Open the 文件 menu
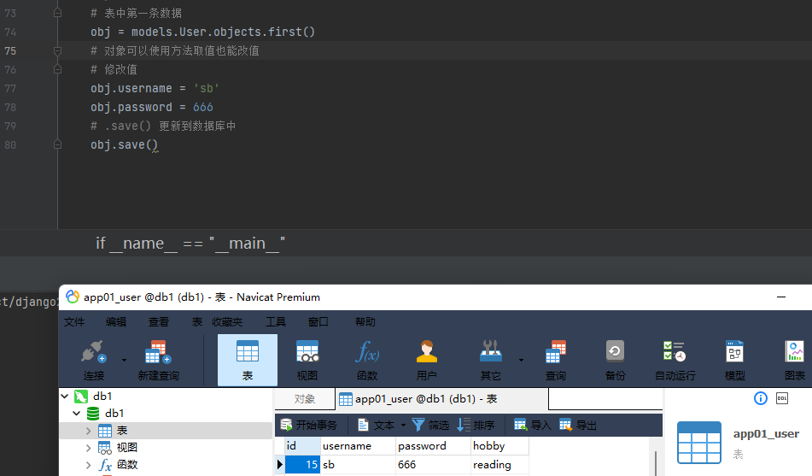Image resolution: width=812 pixels, height=476 pixels. pos(74,322)
